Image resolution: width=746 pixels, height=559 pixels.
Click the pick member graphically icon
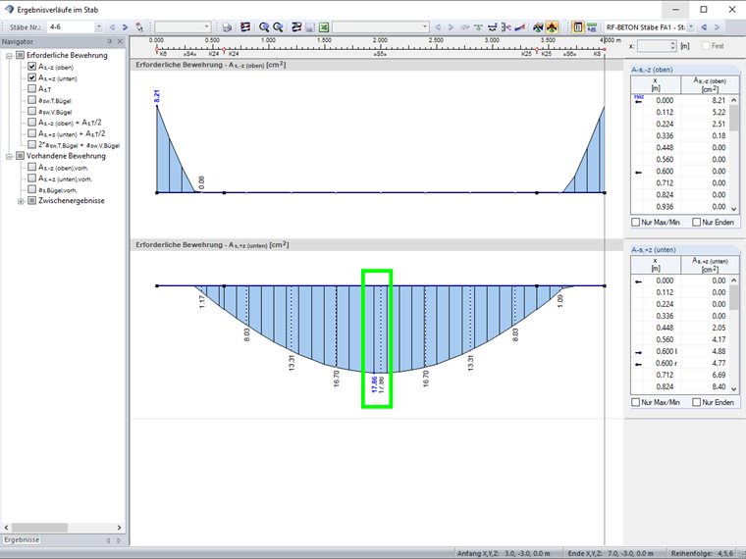139,27
